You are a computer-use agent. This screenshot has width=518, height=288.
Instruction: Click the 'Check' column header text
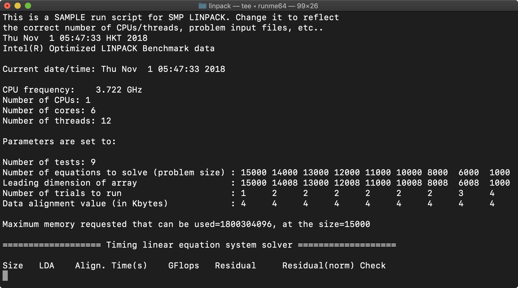pyautogui.click(x=373, y=266)
